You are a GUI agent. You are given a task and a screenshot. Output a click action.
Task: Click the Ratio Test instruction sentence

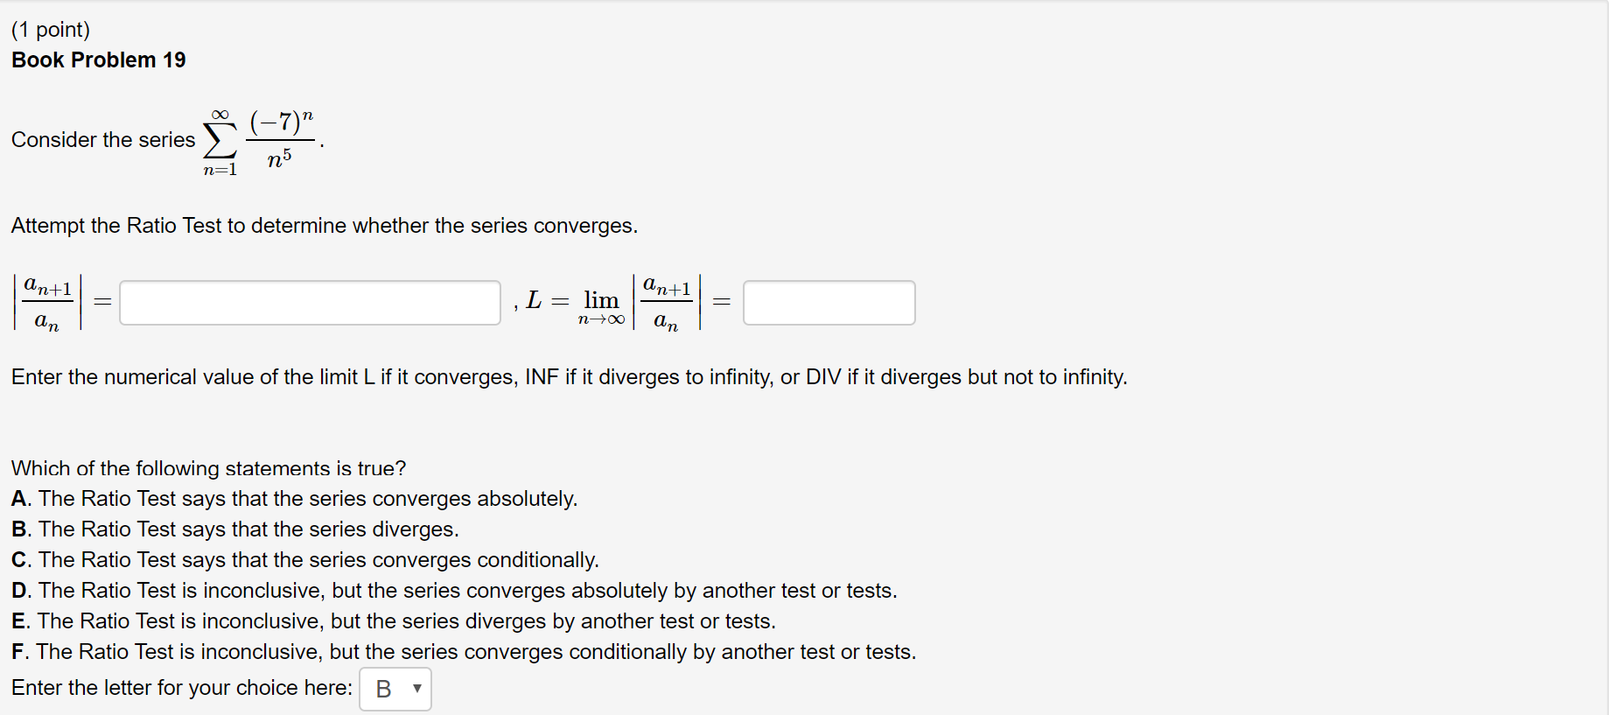coord(324,225)
